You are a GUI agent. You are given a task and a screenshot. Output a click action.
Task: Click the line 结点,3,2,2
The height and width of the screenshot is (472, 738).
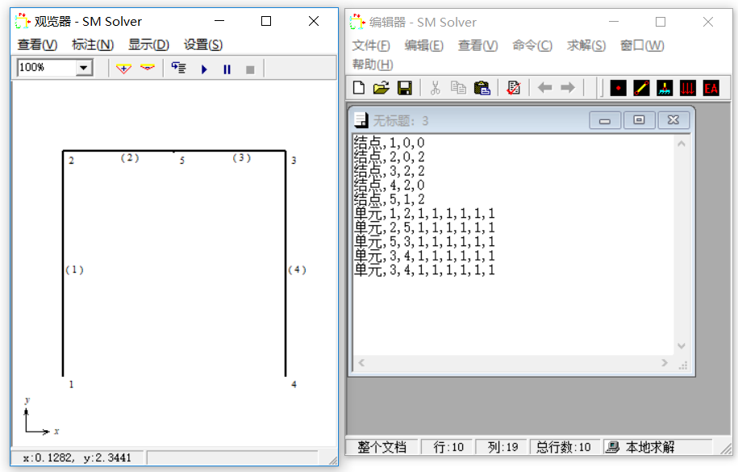[390, 171]
